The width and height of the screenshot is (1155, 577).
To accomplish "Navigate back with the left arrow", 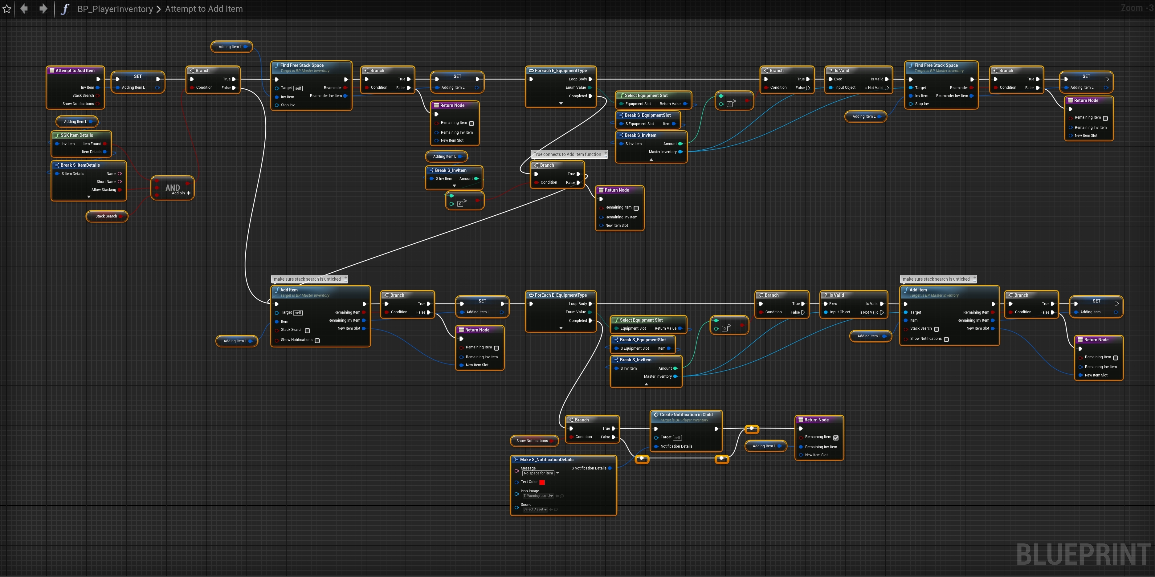I will (x=24, y=9).
